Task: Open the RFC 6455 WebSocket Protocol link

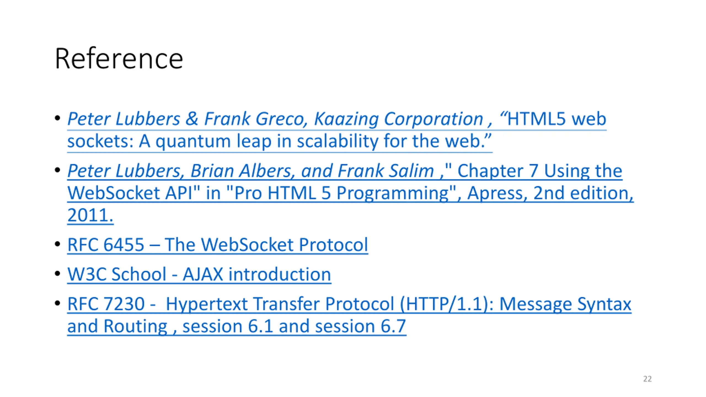Action: click(x=218, y=245)
